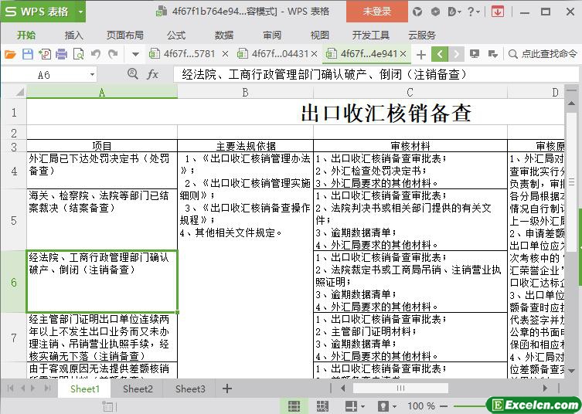Click the Open folder icon in toolbar
The height and width of the screenshot is (414, 582).
(10, 54)
